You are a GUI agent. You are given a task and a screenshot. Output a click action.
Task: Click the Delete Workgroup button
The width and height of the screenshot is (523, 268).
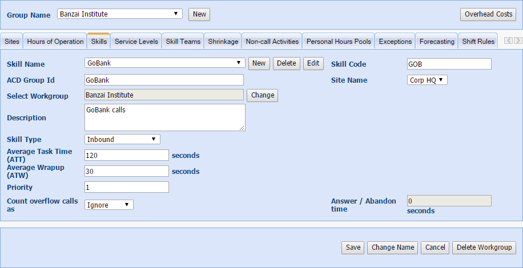click(x=484, y=247)
